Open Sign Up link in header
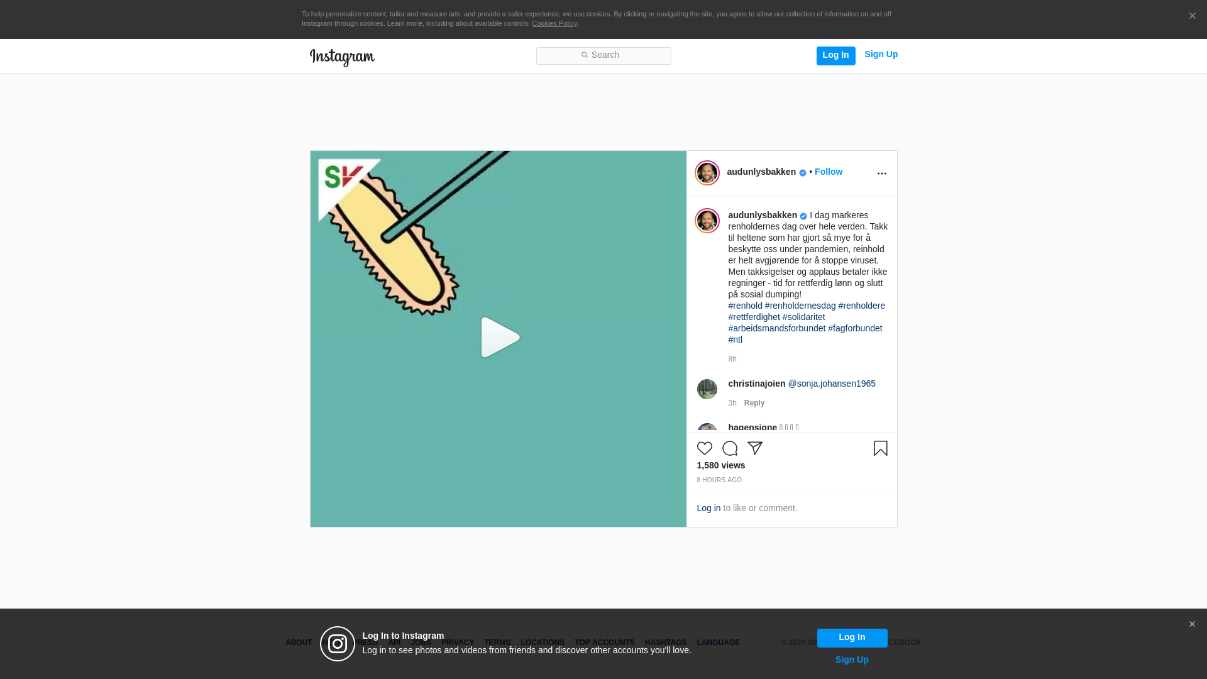The height and width of the screenshot is (679, 1207). (x=881, y=54)
